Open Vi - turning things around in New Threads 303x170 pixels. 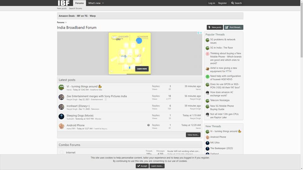tap(224, 131)
